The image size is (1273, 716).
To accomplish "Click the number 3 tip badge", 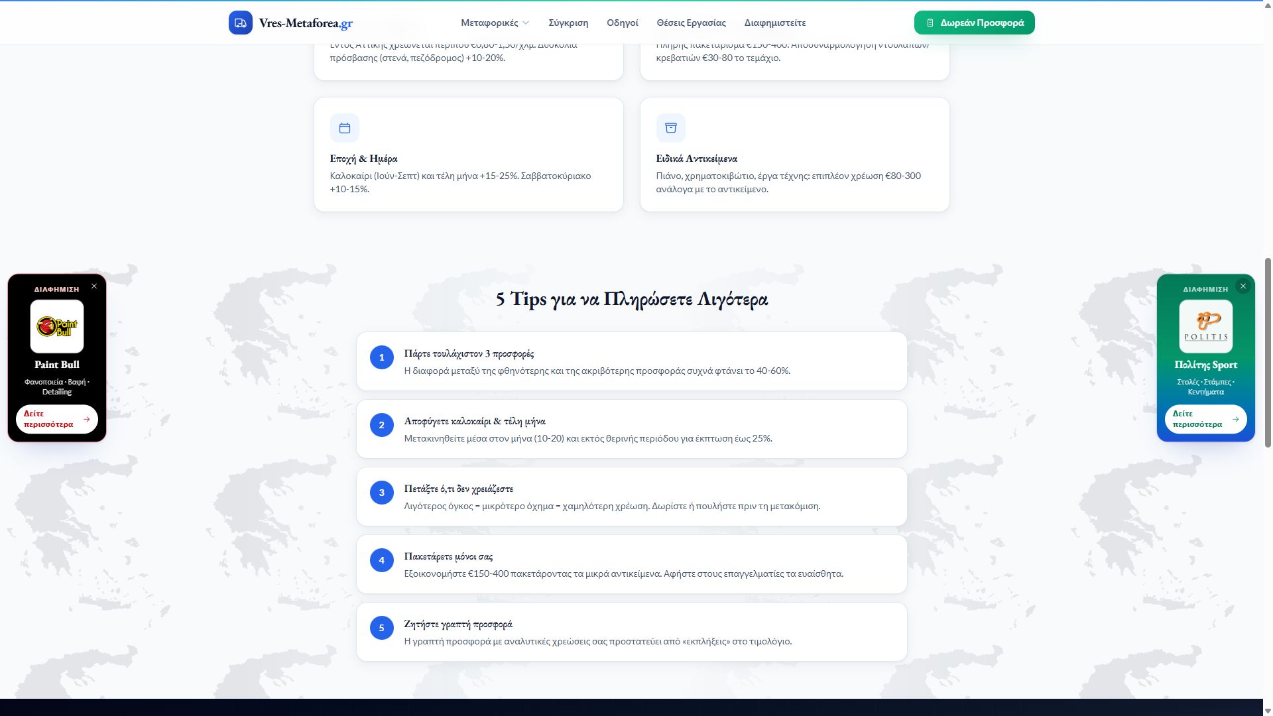I will [382, 493].
